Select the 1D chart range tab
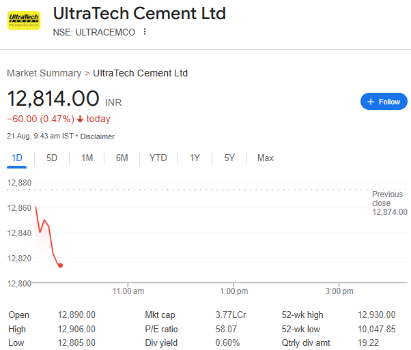Image resolution: width=411 pixels, height=350 pixels. click(17, 158)
